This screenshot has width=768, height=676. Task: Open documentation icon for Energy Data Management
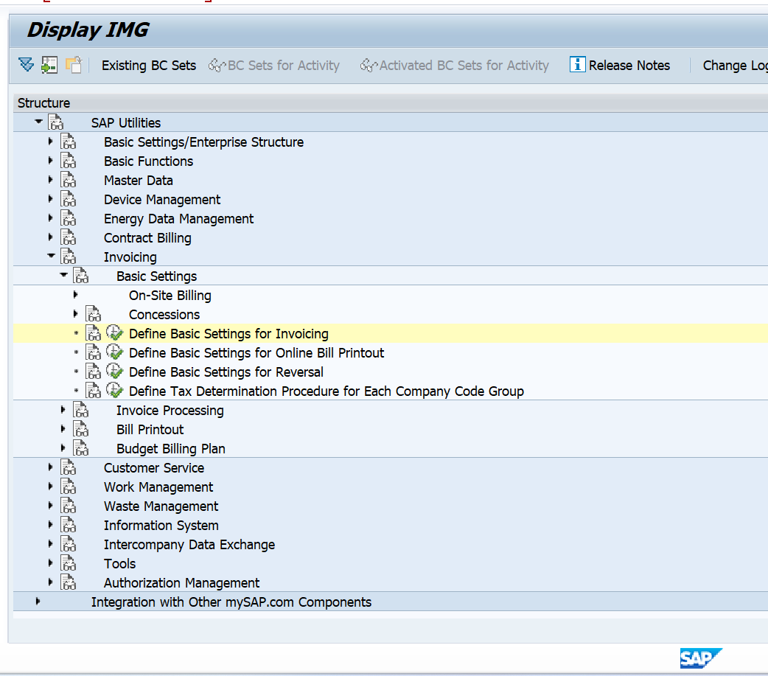click(x=69, y=218)
